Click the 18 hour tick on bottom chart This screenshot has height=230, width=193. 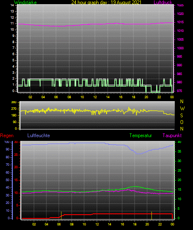pos(135,224)
